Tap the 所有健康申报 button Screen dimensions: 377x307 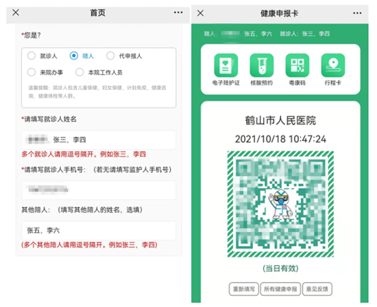tap(280, 289)
